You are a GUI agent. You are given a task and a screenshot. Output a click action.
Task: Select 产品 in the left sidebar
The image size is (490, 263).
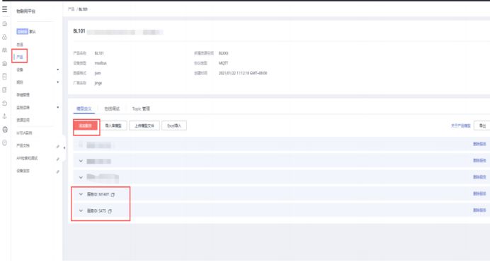point(20,57)
